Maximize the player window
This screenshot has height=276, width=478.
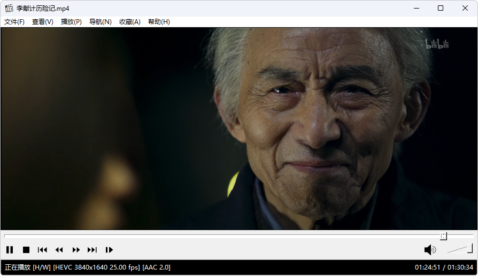[x=441, y=8]
